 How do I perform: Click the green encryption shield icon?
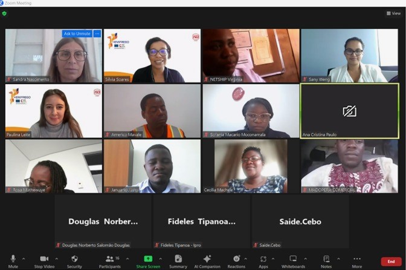coord(4,13)
